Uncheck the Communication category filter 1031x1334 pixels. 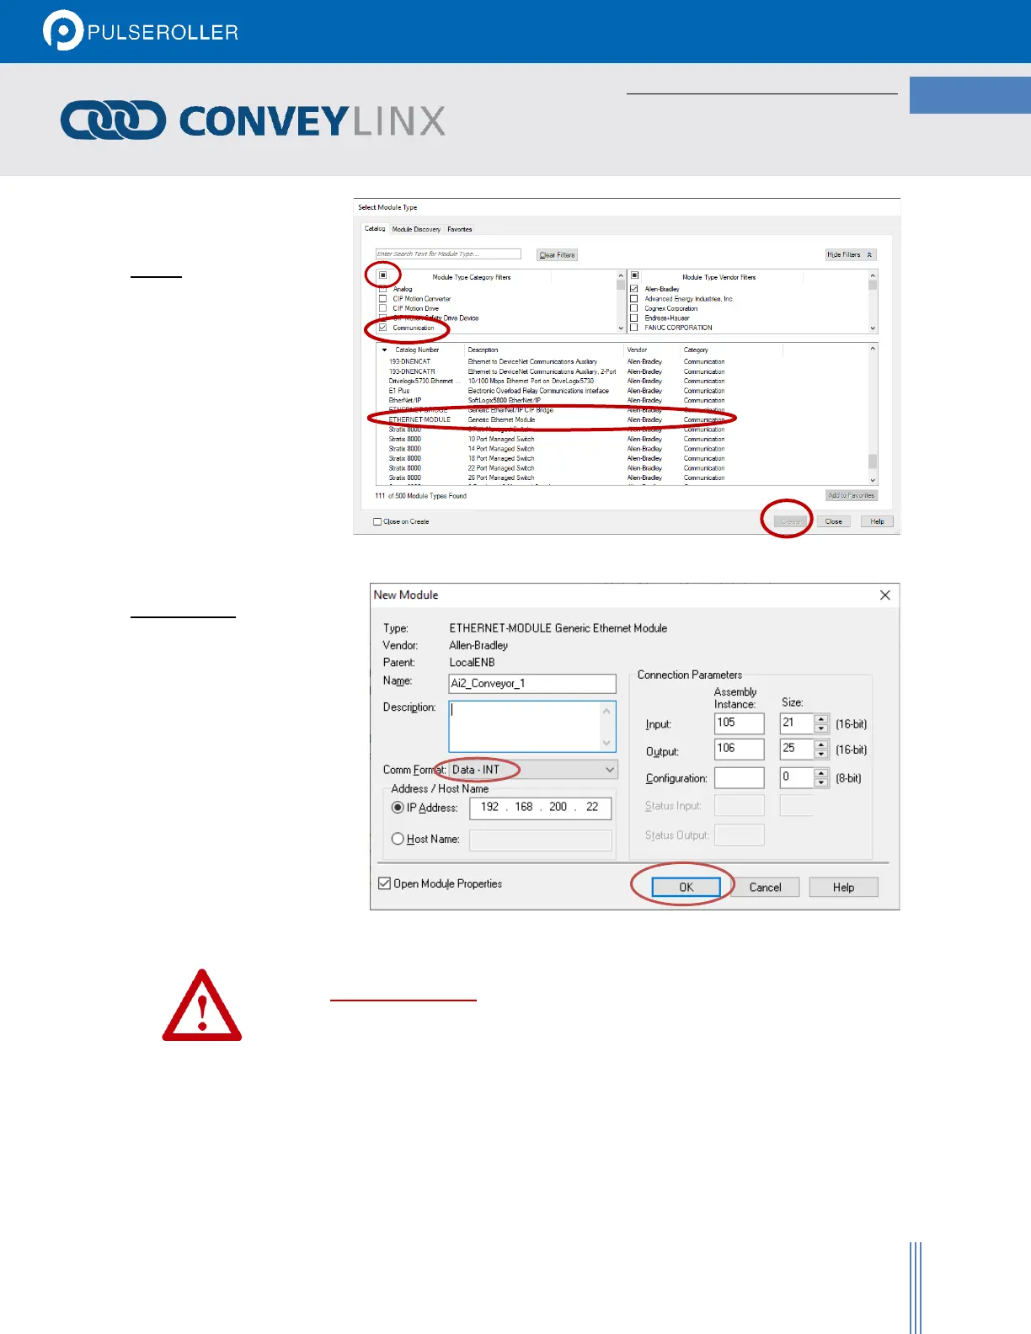383,328
